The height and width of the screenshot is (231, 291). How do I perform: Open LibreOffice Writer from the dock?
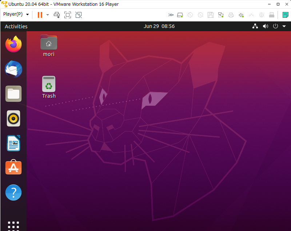pyautogui.click(x=13, y=143)
